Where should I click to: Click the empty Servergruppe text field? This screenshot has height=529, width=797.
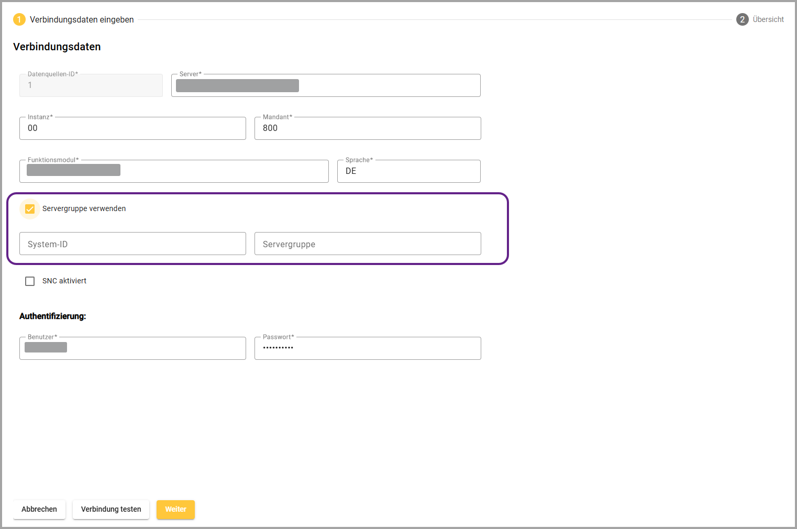[368, 244]
